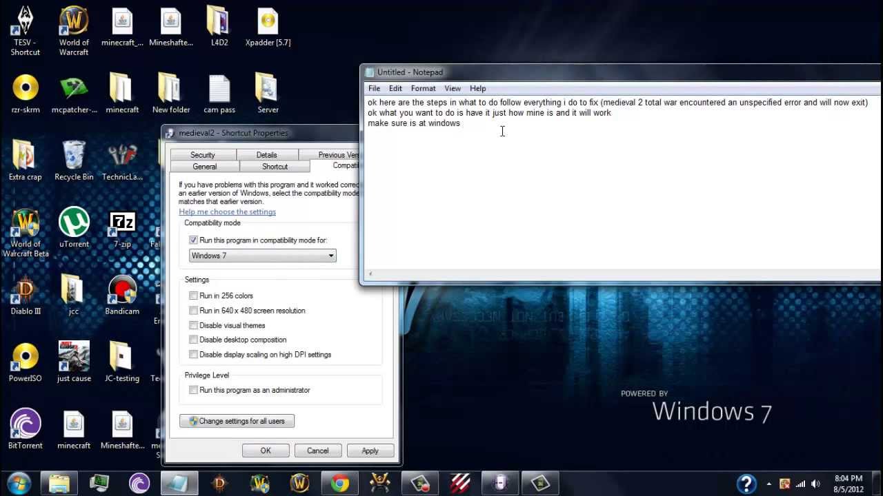The height and width of the screenshot is (496, 883).
Task: Click OK in Shortcut Properties
Action: click(266, 451)
